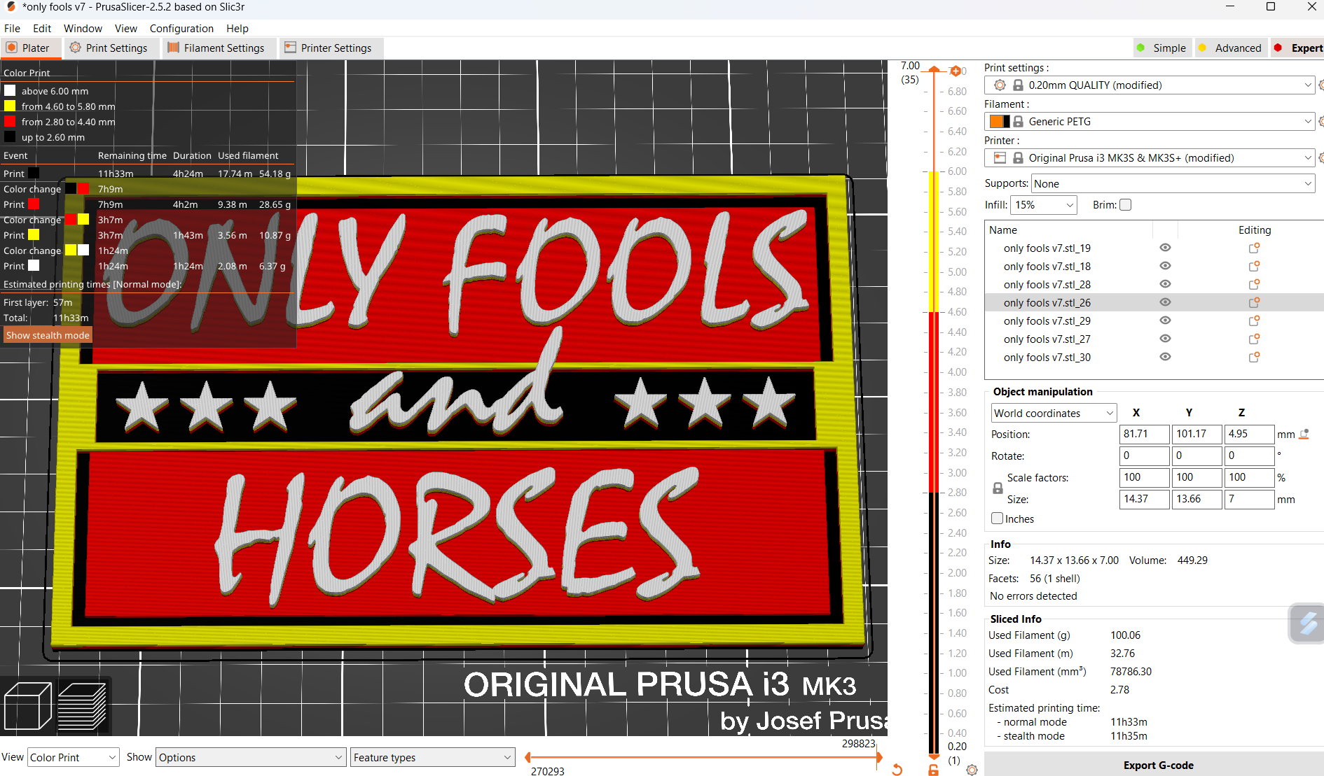1324x776 pixels.
Task: Hide only fools v7.stl_19 with its eye toggle
Action: coord(1165,248)
